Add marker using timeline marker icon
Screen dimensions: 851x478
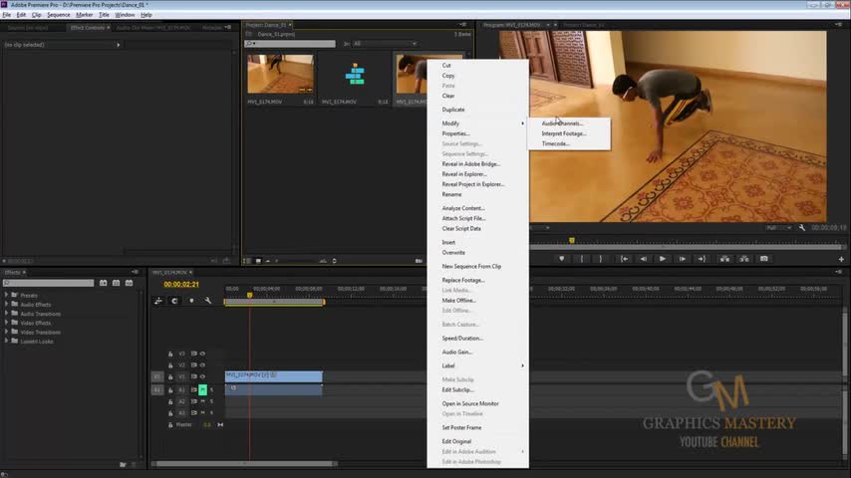[x=191, y=301]
